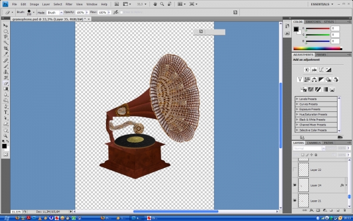Toggle lock image pixels icon
Image resolution: width=353 pixels, height=221 pixels.
tap(307, 154)
